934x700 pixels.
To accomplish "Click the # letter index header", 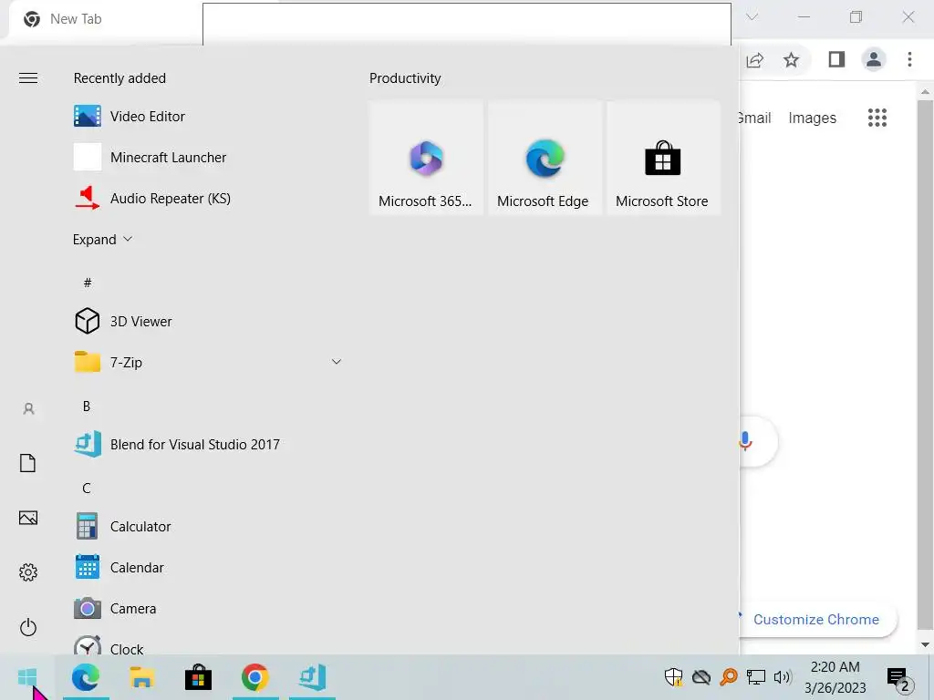I will tap(87, 283).
